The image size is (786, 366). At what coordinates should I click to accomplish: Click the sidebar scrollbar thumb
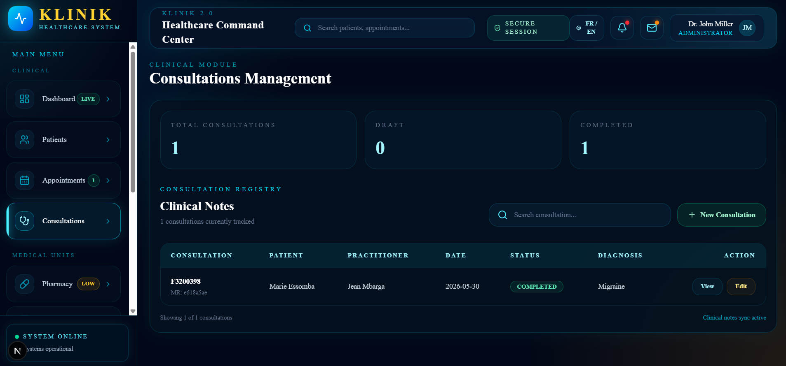(x=133, y=122)
